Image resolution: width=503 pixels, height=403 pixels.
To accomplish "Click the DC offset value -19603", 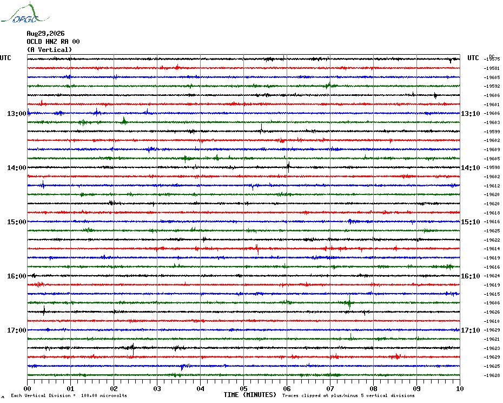I will 492,122.
